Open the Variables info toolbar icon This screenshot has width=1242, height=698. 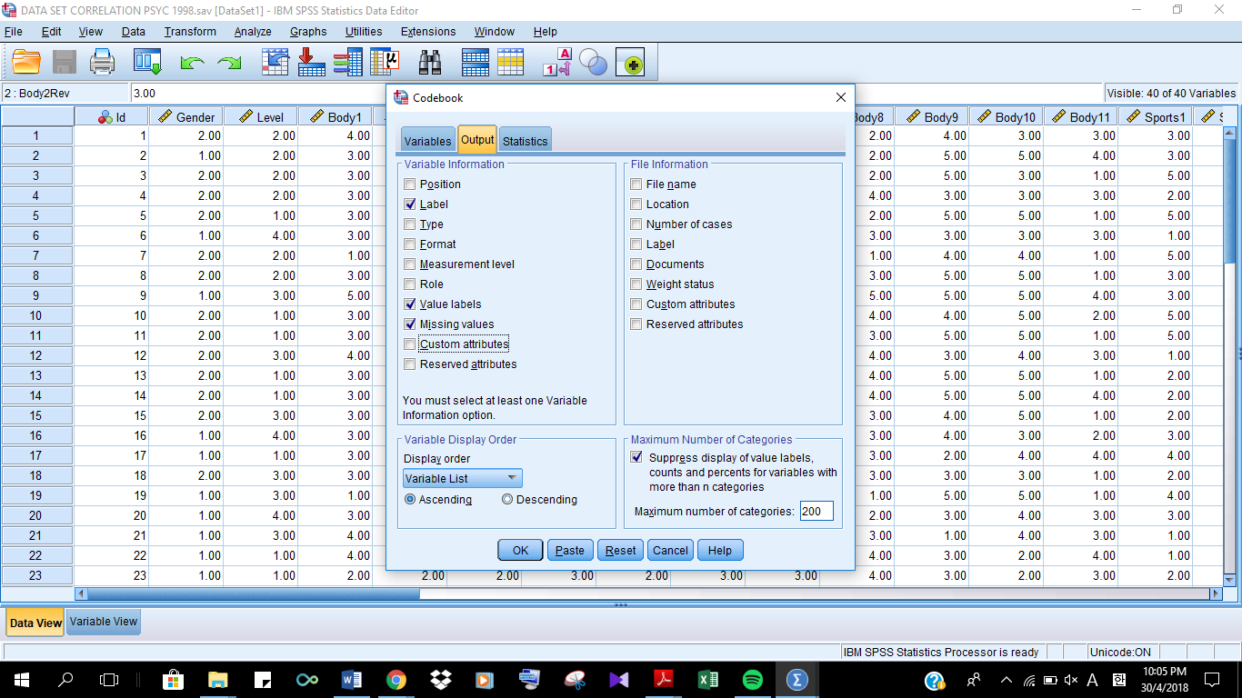(347, 62)
